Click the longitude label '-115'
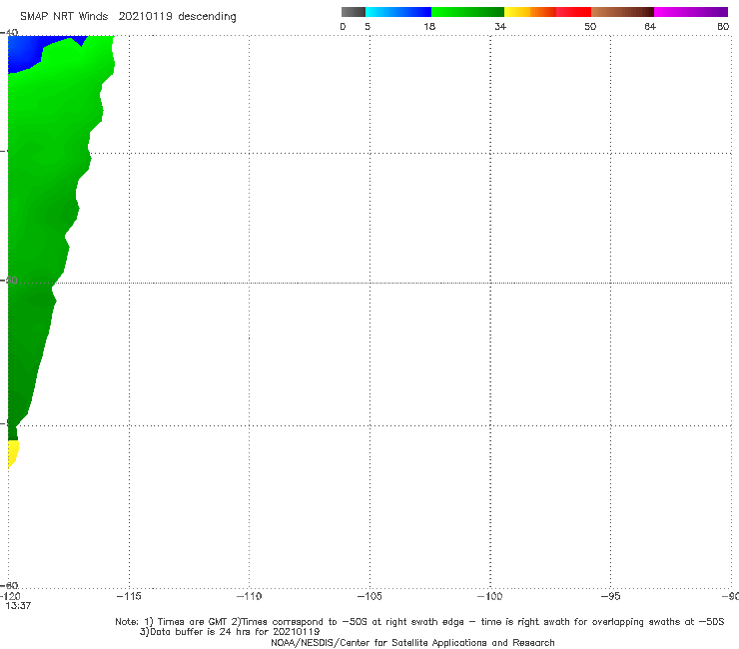This screenshot has width=739, height=649. coord(129,596)
